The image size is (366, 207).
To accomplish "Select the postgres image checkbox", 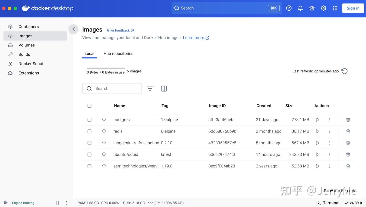I will tap(89, 120).
